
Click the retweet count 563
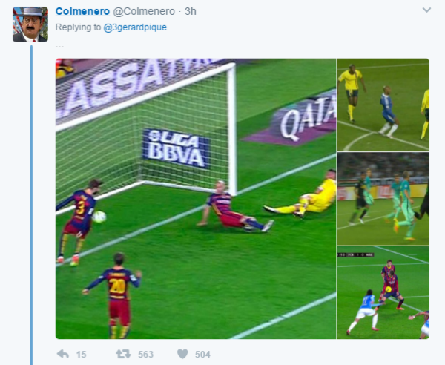(x=145, y=354)
